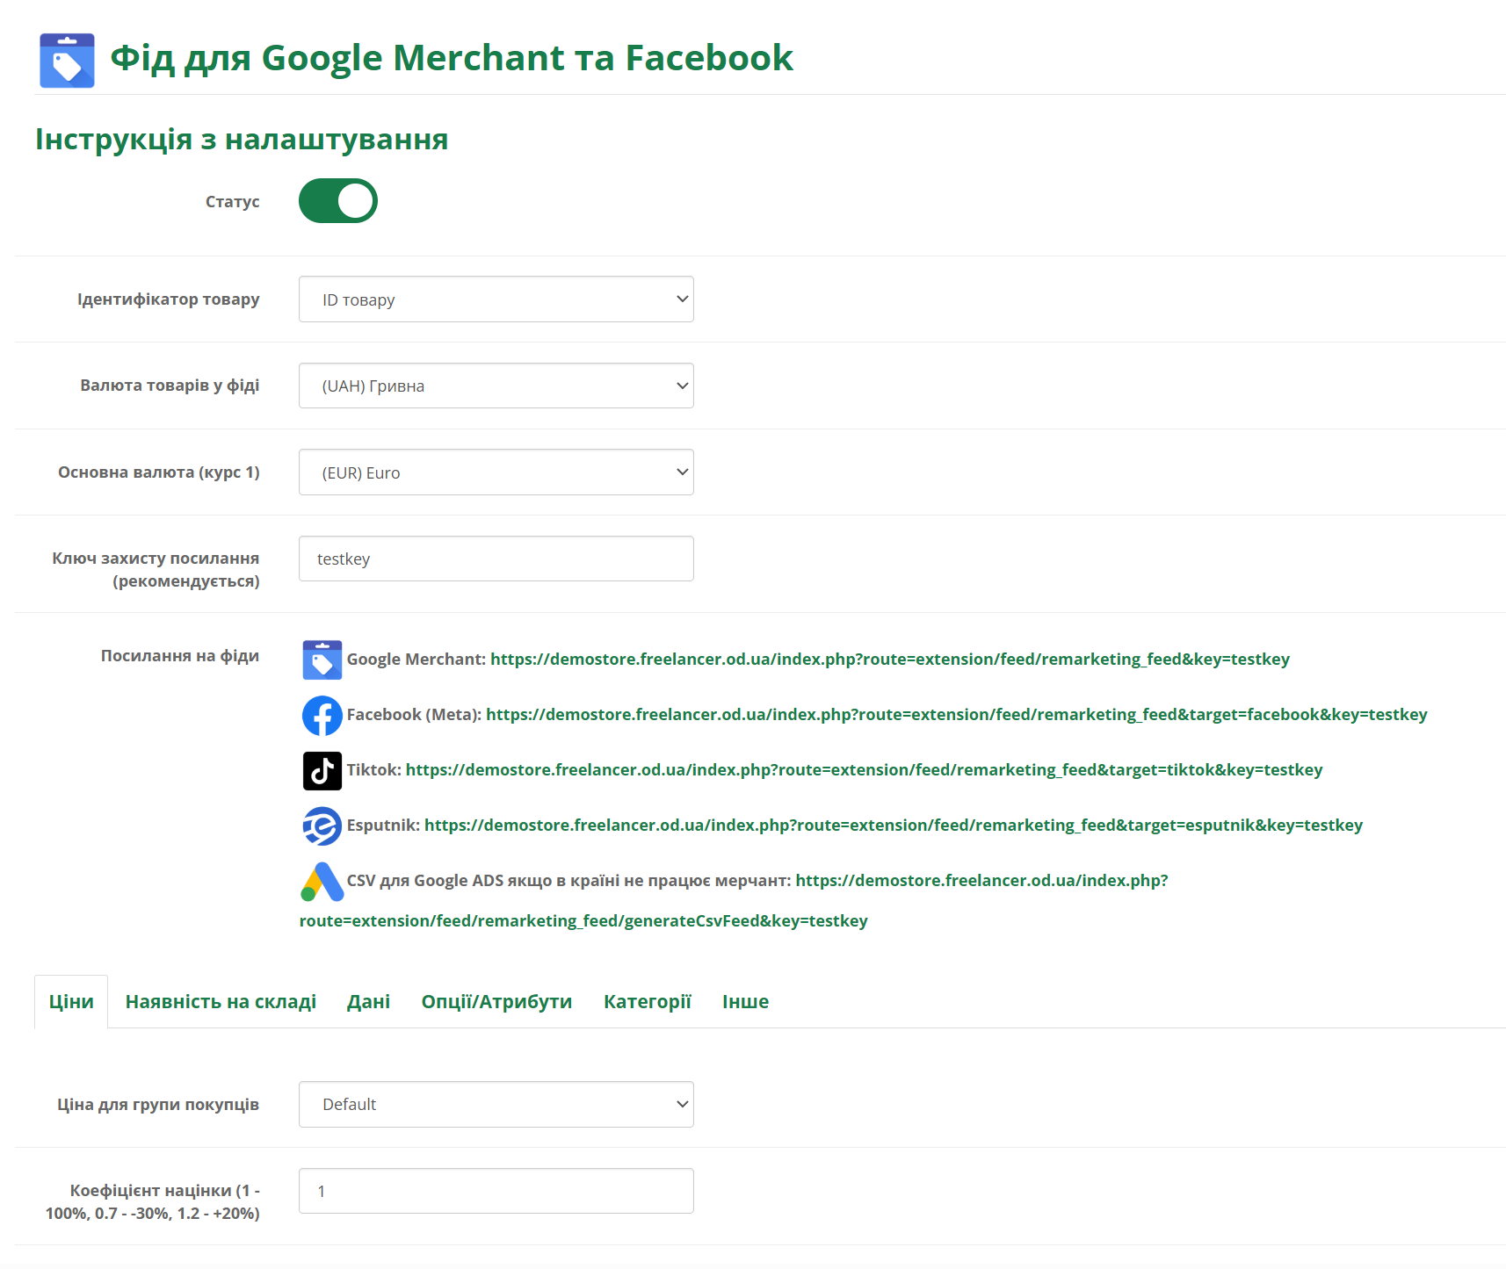Image resolution: width=1506 pixels, height=1269 pixels.
Task: Click the Ключ захисту посилання input field
Action: point(496,559)
